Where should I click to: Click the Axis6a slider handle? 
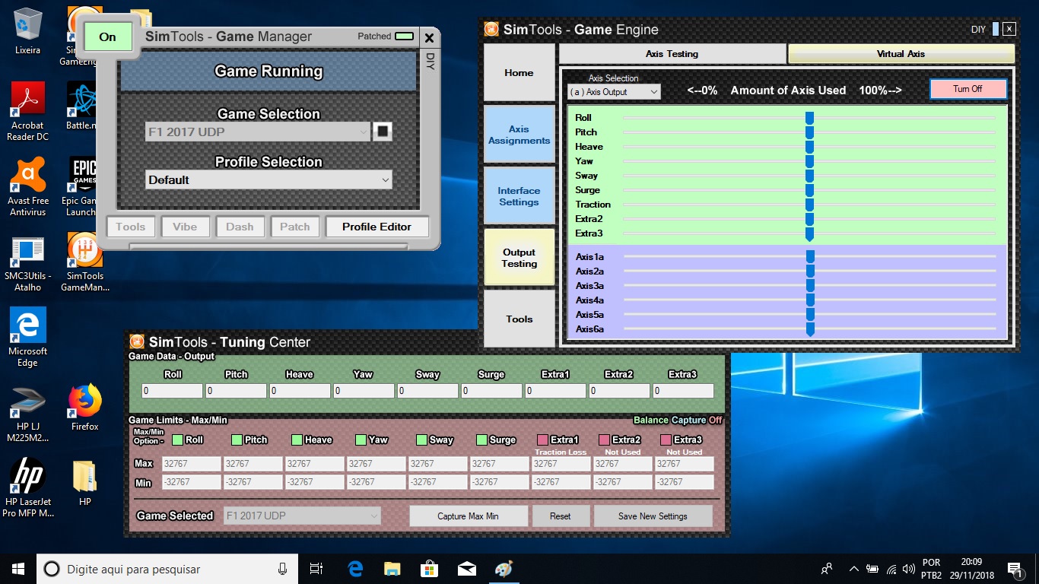click(809, 329)
